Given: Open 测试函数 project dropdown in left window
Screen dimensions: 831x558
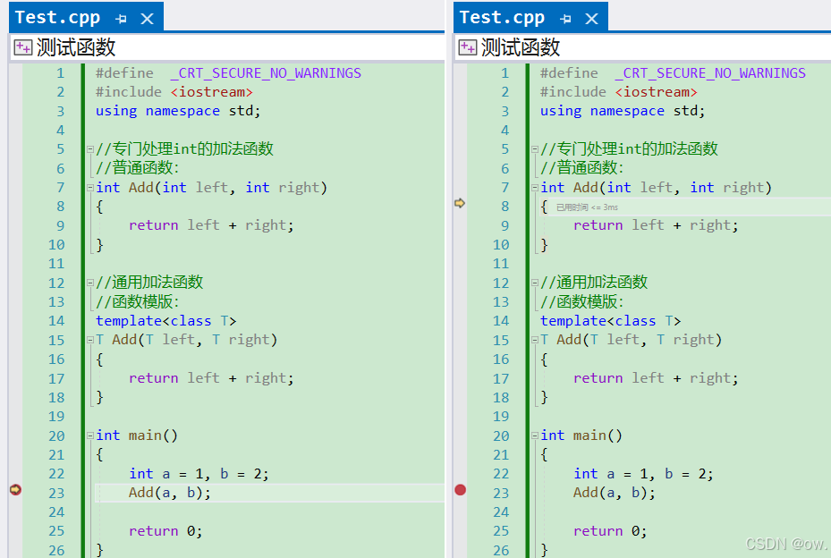Looking at the screenshot, I should (227, 47).
